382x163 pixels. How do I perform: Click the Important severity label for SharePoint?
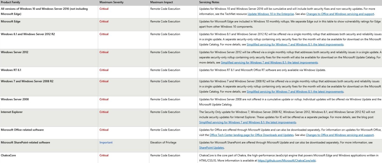(x=106, y=142)
